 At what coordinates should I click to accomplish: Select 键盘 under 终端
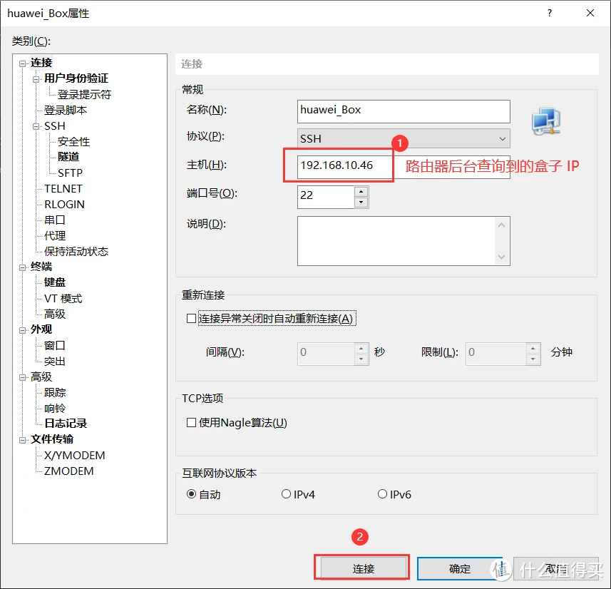[x=55, y=282]
